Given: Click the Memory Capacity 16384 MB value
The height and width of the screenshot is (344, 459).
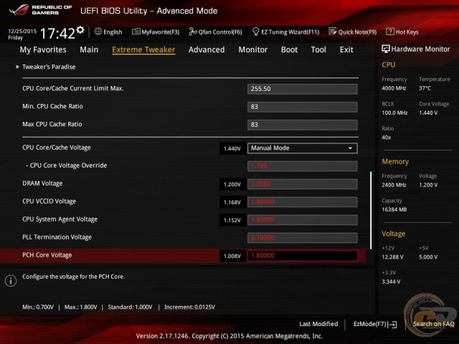Looking at the screenshot, I should click(x=394, y=209).
